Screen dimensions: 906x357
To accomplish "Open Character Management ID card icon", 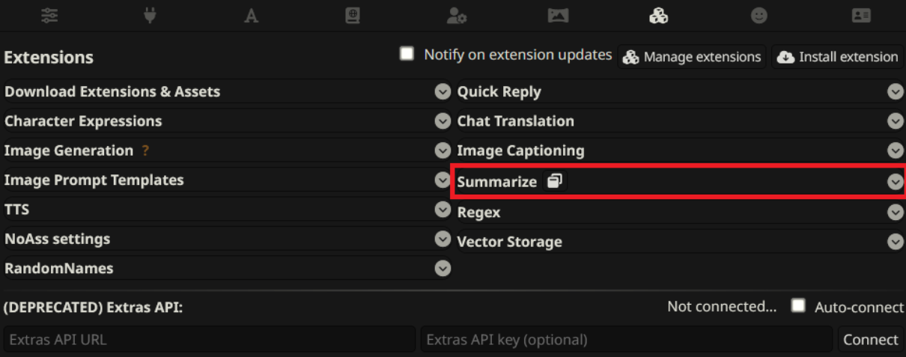I will tap(861, 16).
